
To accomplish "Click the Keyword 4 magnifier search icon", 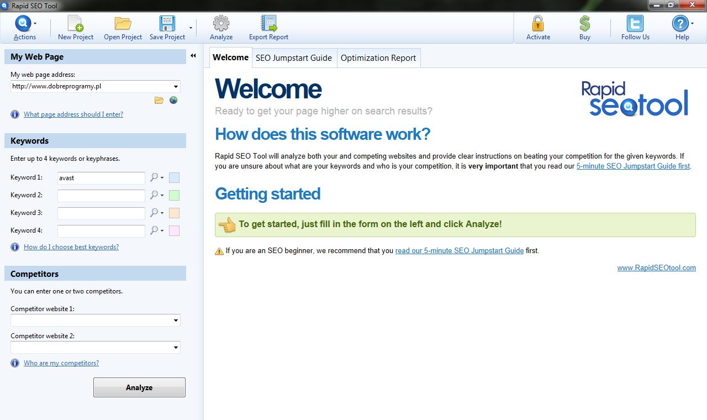I will 154,230.
